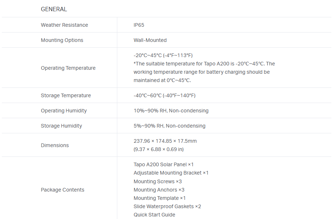The width and height of the screenshot is (336, 219).
Task: Click the 10%~90% RH value
Action: (x=171, y=111)
